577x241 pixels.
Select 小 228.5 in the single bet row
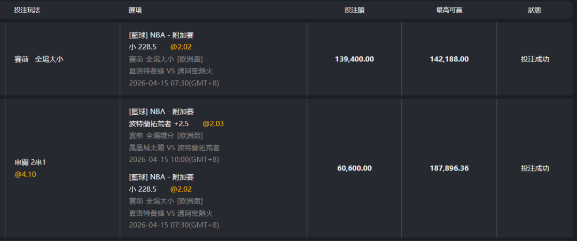(143, 47)
